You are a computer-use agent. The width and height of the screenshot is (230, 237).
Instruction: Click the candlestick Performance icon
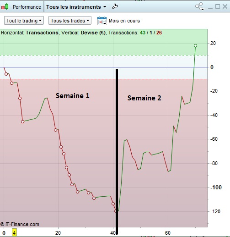(5, 6)
